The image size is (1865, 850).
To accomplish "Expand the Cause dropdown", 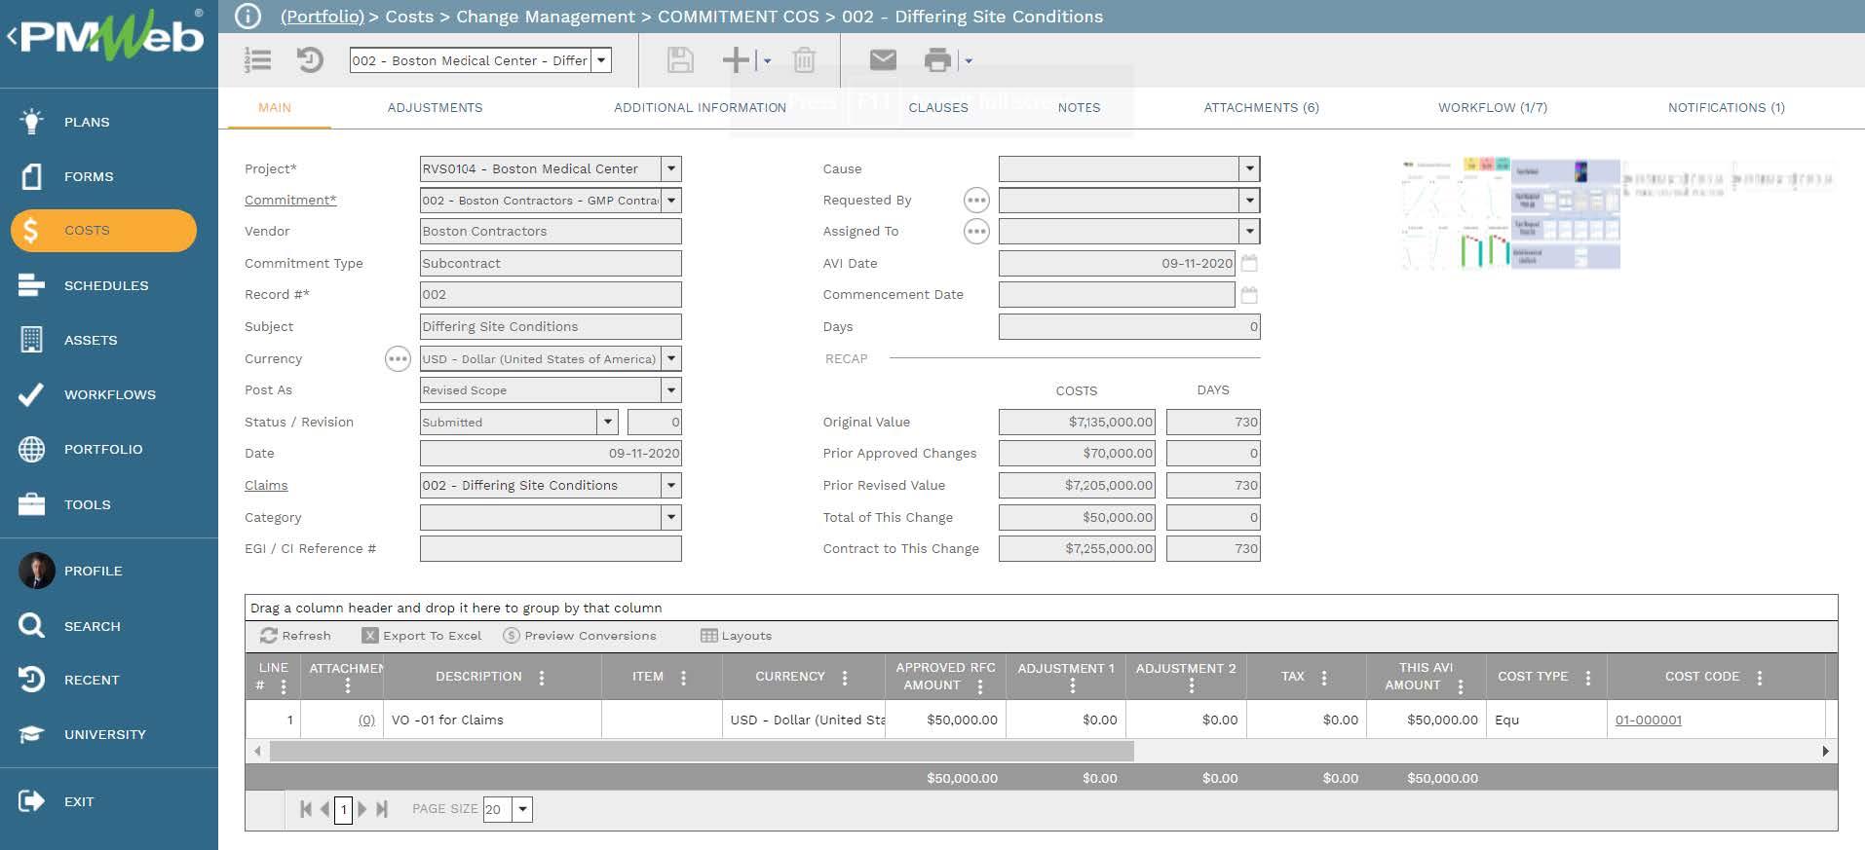I will click(1249, 169).
